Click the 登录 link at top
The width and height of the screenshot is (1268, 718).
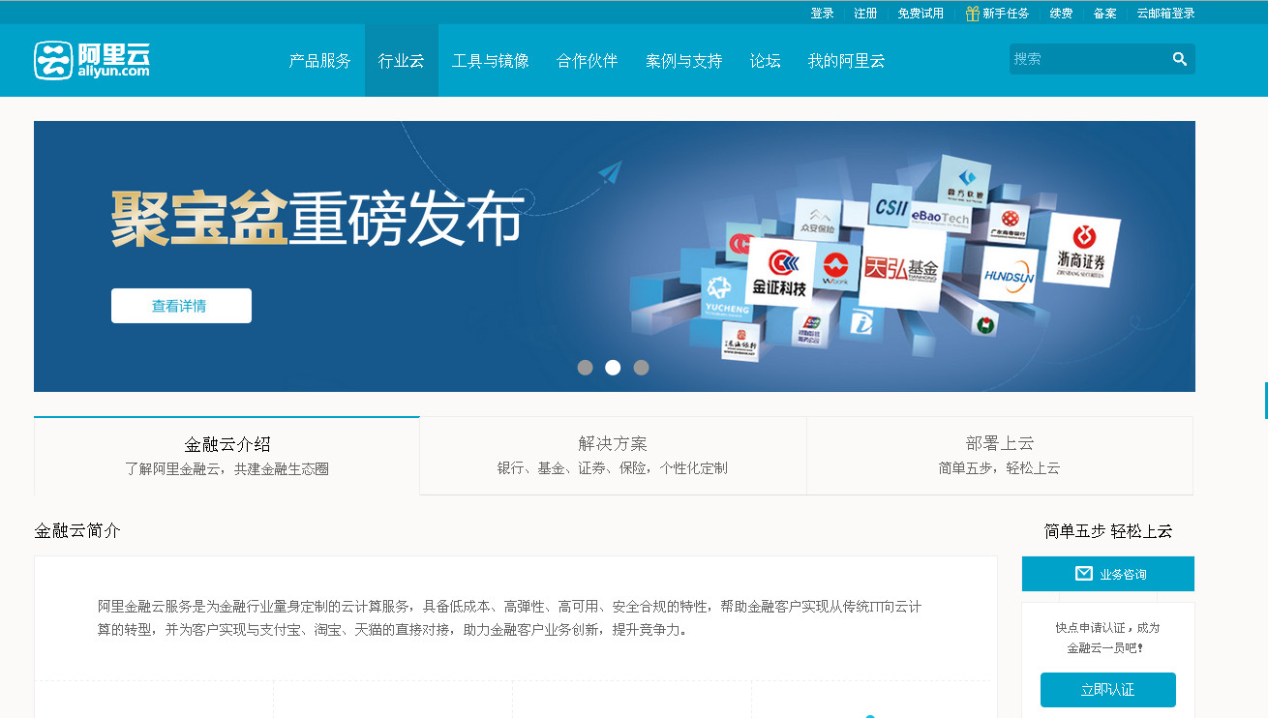[822, 14]
